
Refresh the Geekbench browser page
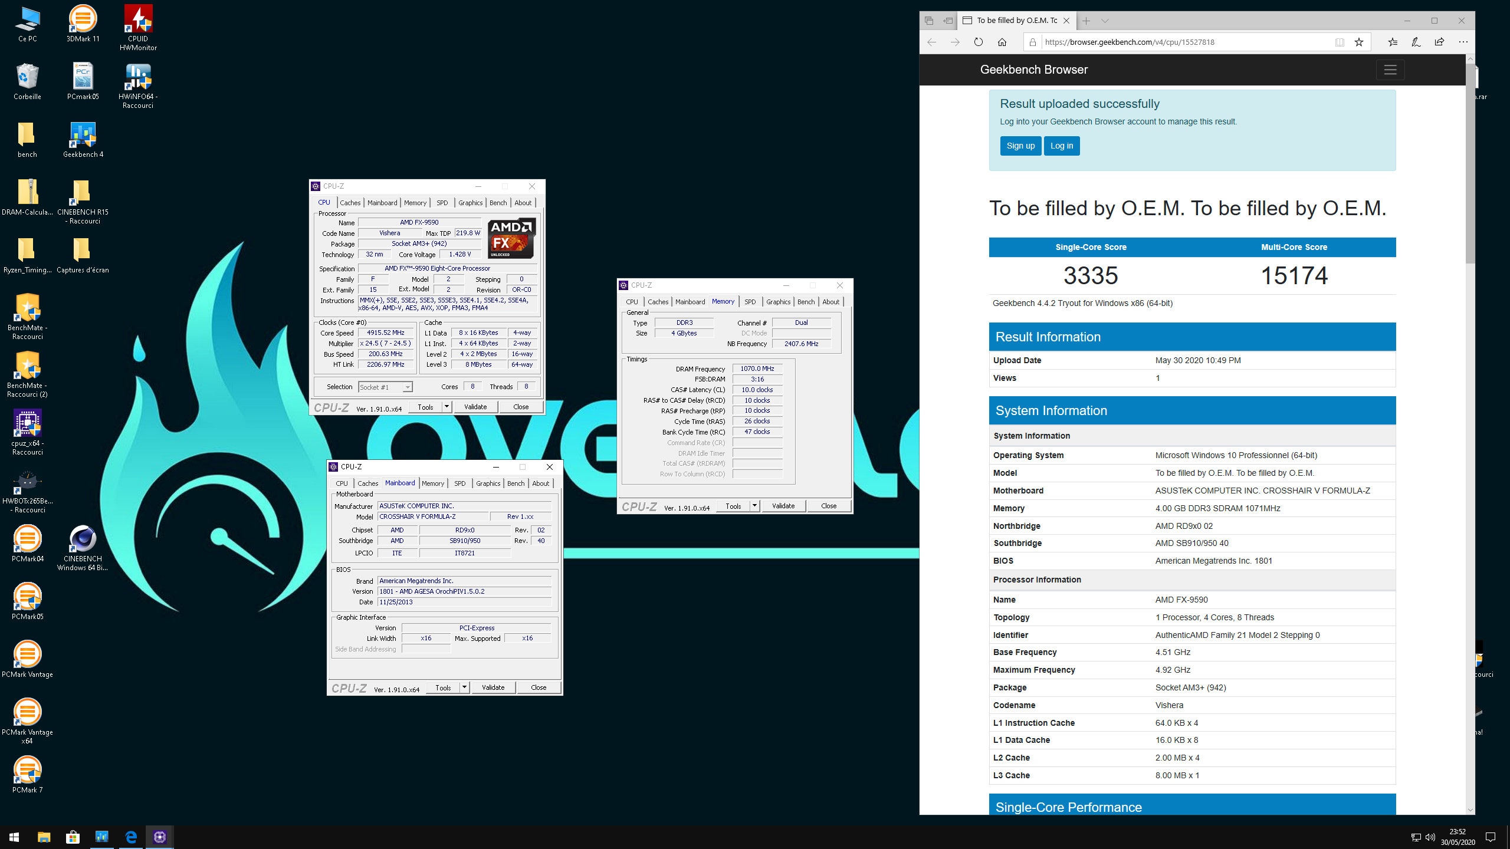(979, 42)
